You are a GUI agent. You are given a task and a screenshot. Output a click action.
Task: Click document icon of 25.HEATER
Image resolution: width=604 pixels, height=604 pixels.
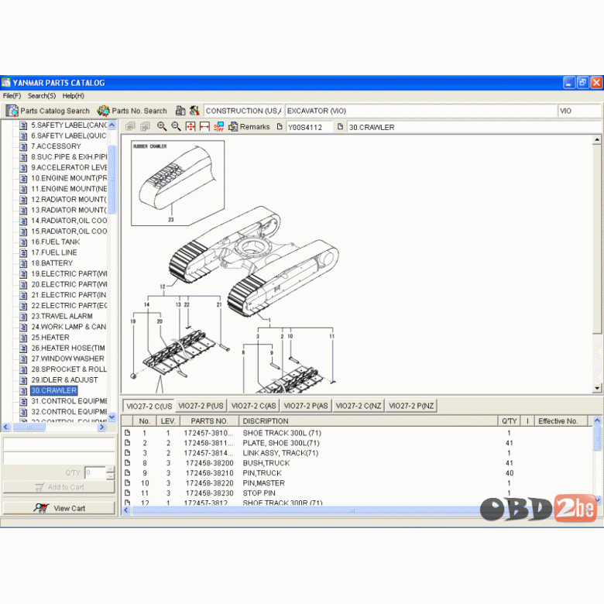(x=23, y=338)
